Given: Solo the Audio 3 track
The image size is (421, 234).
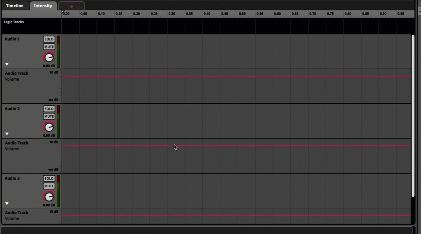Looking at the screenshot, I should (49, 178).
